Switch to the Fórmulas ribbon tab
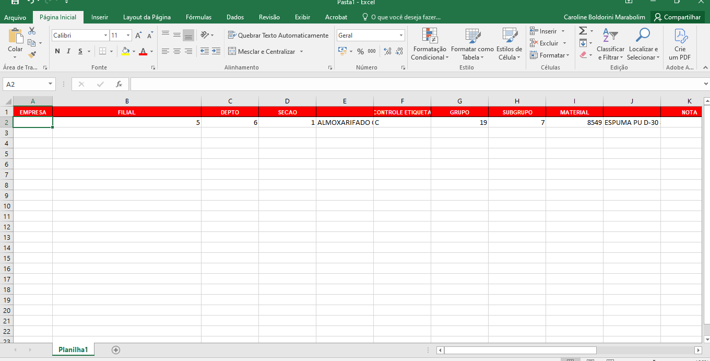 pos(198,17)
